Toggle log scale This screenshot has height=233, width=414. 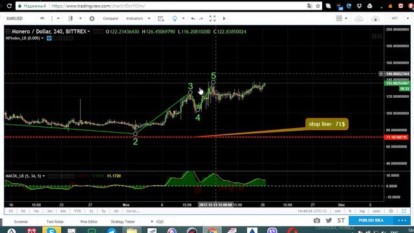point(362,211)
